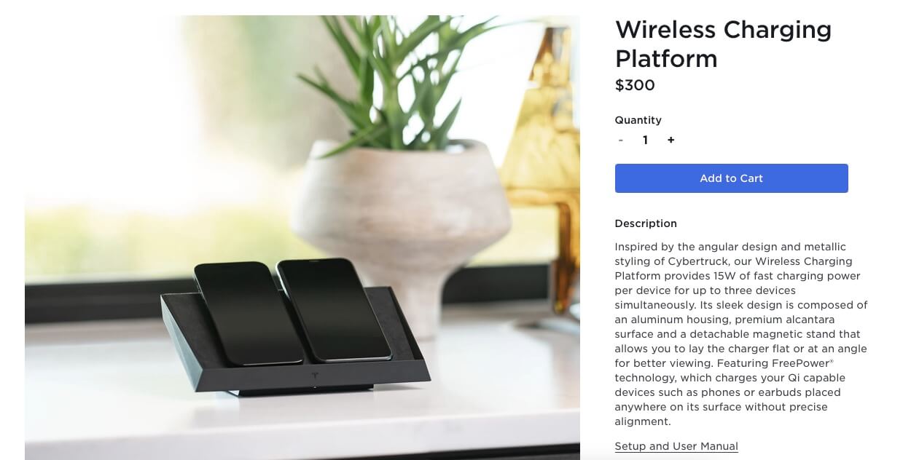Click the right phone on the charging pad
The height and width of the screenshot is (460, 903).
[333, 309]
